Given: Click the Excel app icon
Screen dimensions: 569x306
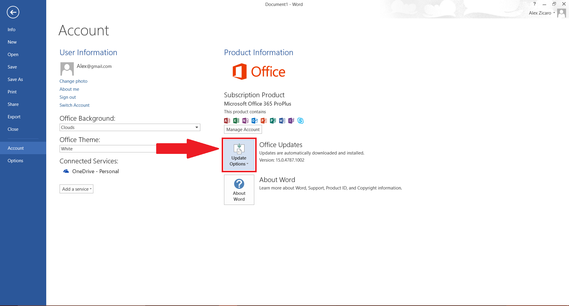Looking at the screenshot, I should [236, 121].
